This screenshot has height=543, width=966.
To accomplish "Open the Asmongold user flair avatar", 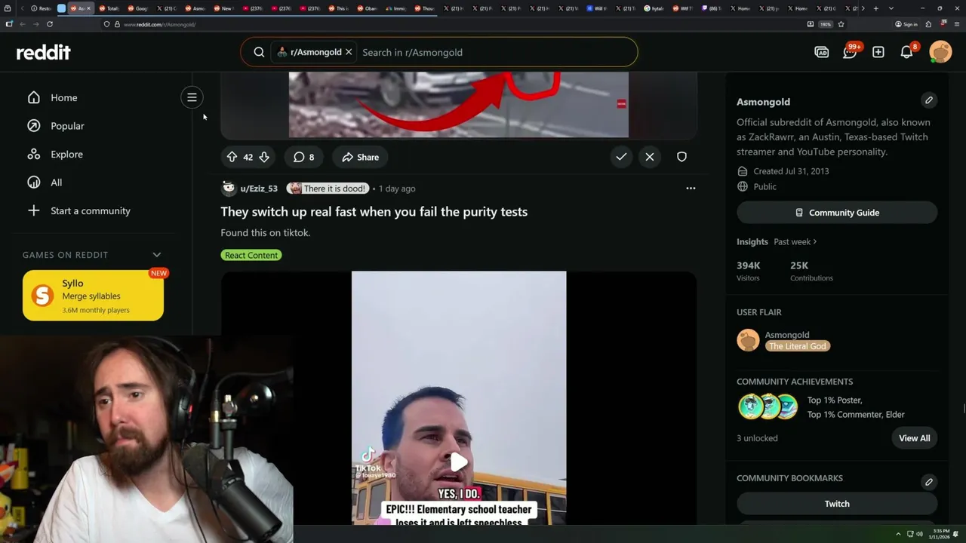I will (748, 340).
